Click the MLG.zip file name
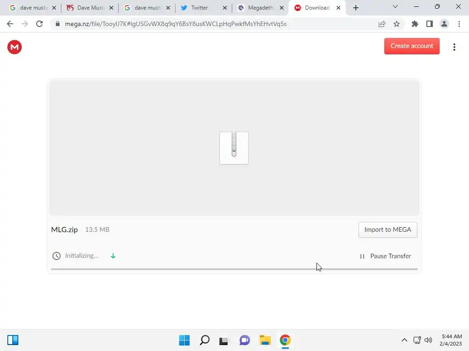The width and height of the screenshot is (469, 351). click(x=64, y=229)
